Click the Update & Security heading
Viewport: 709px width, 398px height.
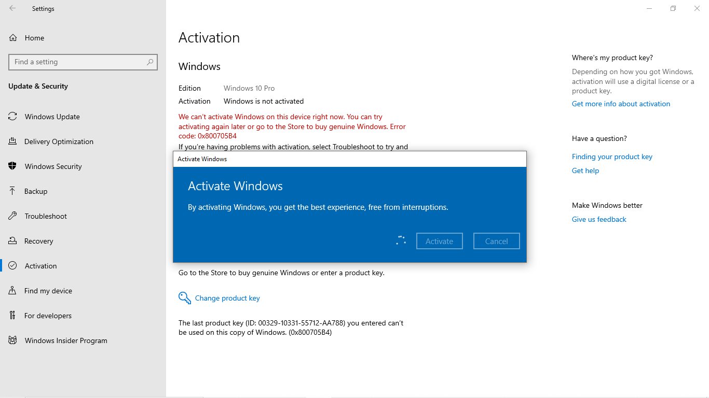38,86
